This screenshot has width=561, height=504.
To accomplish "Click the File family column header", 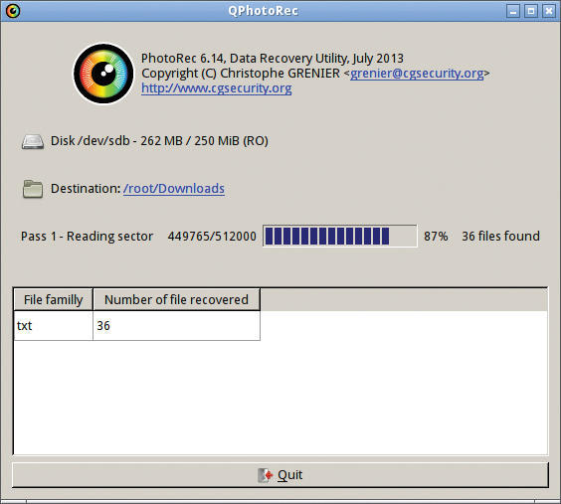I will click(x=54, y=299).
